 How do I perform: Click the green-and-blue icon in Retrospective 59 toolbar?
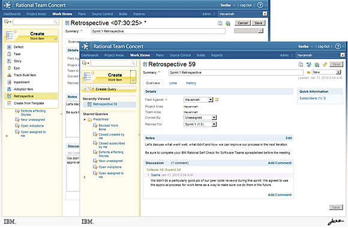coord(317,65)
